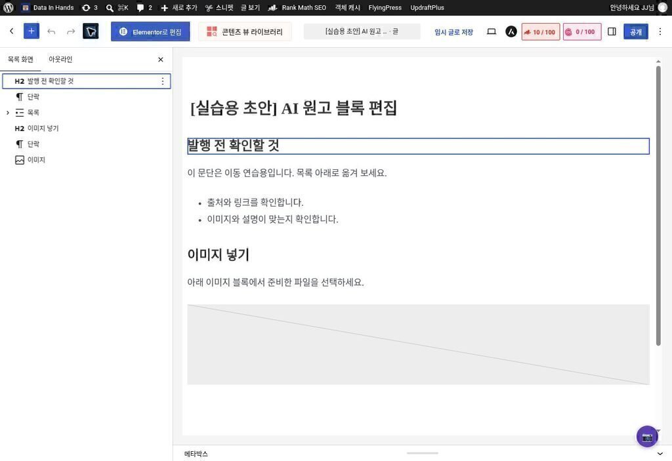Viewport: 672px width, 461px height.
Task: Toggle the block inserter plus button
Action: tap(31, 31)
